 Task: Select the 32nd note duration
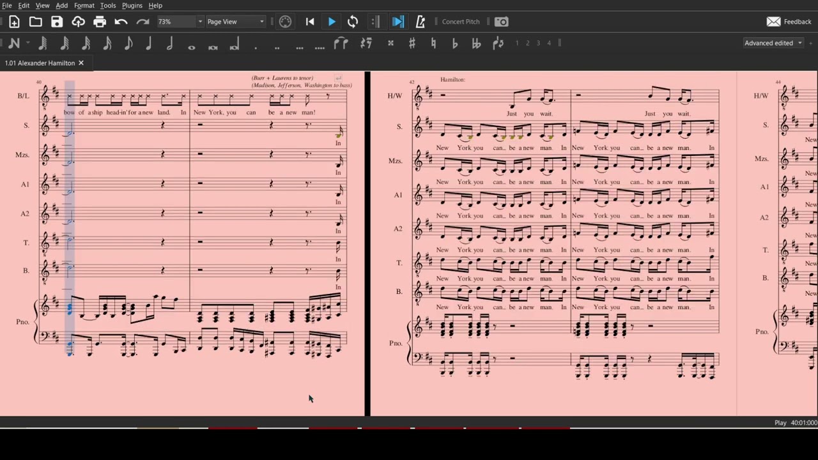click(x=86, y=43)
